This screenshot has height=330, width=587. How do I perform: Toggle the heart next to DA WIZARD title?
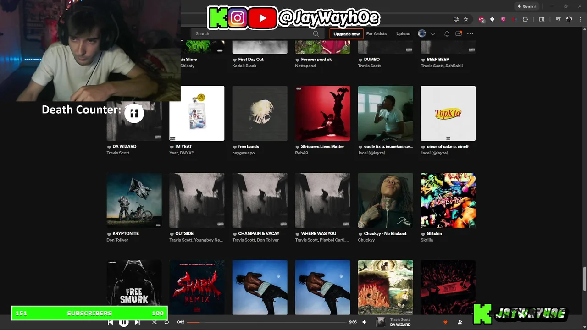(109, 147)
